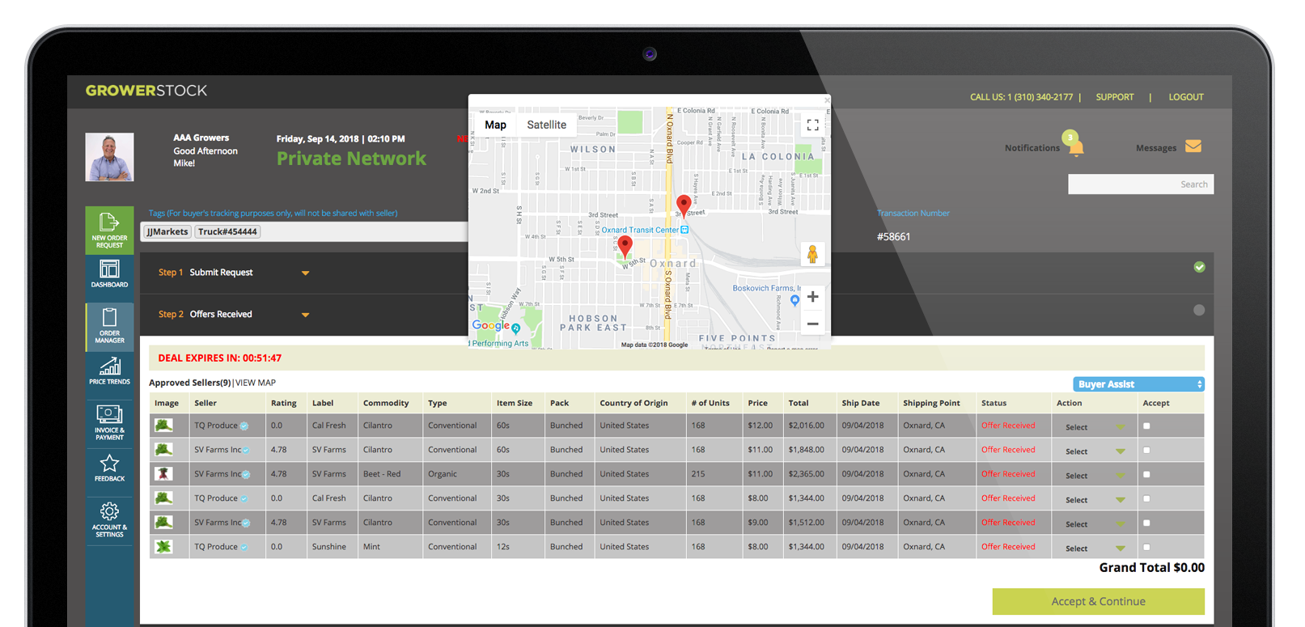Click the Rating column header

284,403
